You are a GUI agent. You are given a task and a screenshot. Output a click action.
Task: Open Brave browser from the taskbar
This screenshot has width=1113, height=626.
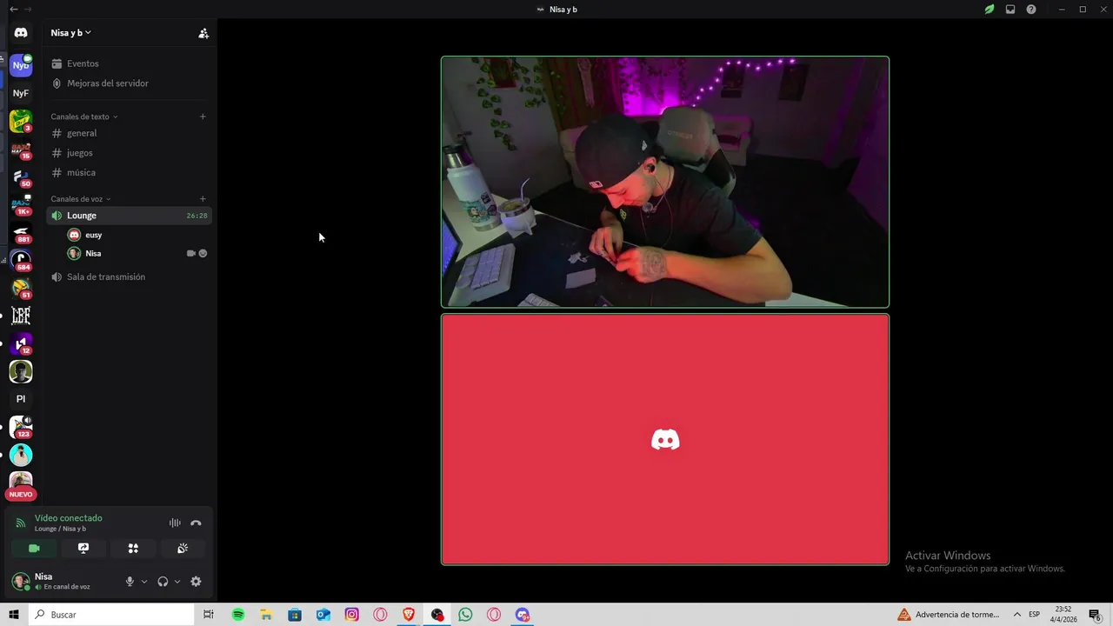[409, 615]
